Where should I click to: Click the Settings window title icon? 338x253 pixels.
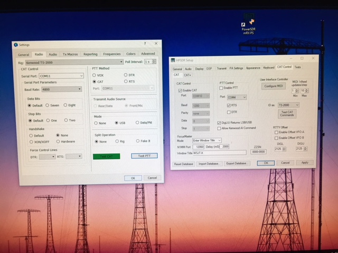(x=15, y=45)
